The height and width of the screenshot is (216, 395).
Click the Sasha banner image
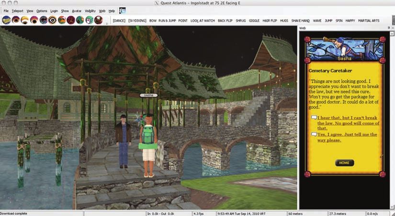pyautogui.click(x=344, y=49)
